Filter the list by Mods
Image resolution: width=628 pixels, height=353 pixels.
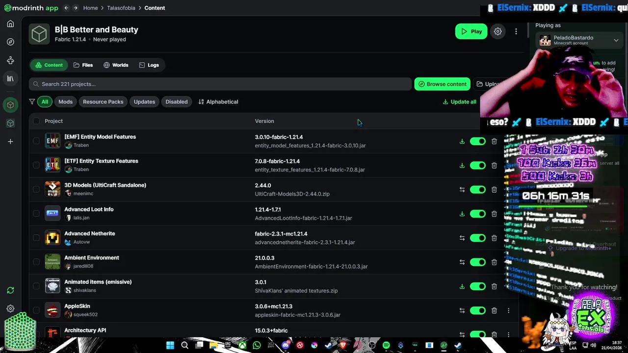65,102
